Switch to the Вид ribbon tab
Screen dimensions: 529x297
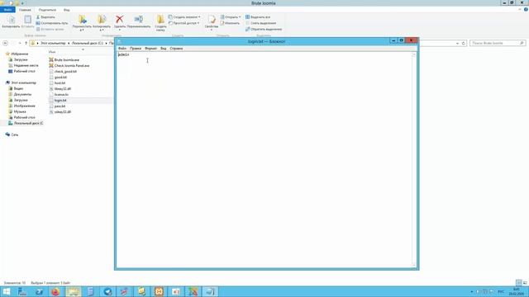point(66,10)
